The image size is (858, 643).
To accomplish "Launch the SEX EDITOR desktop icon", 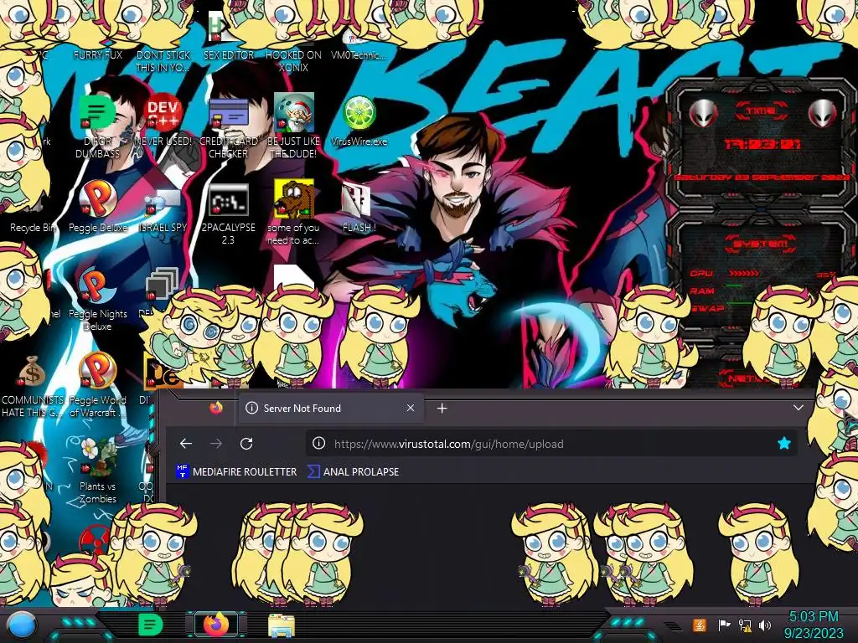I will [x=228, y=35].
